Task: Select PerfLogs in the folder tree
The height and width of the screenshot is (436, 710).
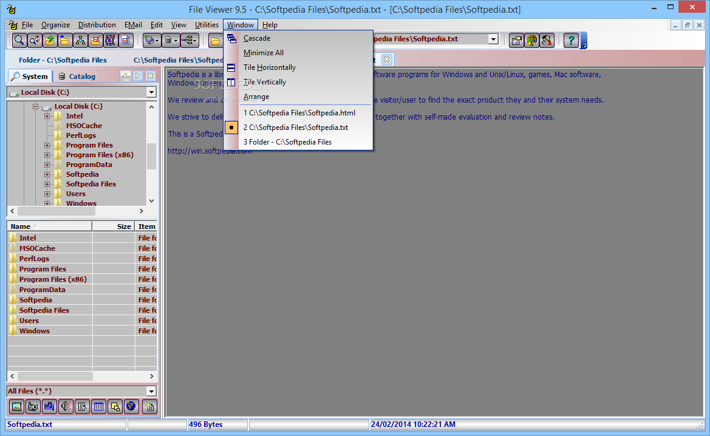Action: 81,135
